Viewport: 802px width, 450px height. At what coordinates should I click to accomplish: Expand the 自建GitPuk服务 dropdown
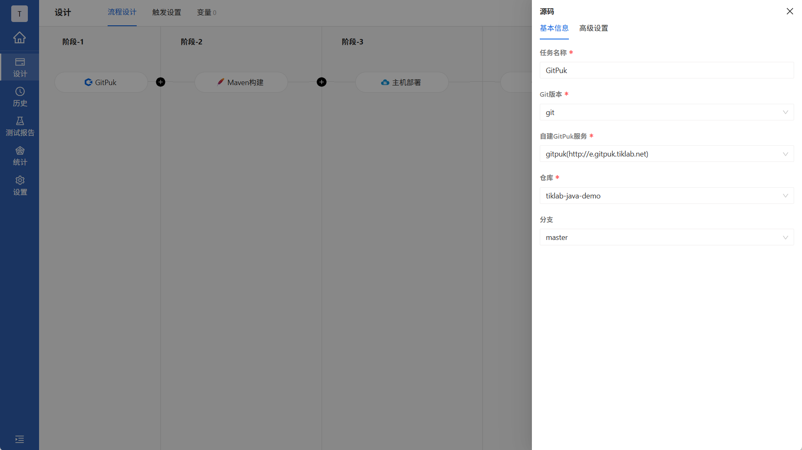click(666, 154)
